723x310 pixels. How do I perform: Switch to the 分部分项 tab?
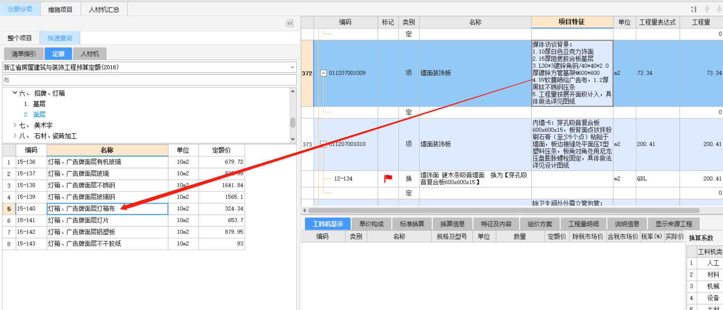[x=20, y=9]
